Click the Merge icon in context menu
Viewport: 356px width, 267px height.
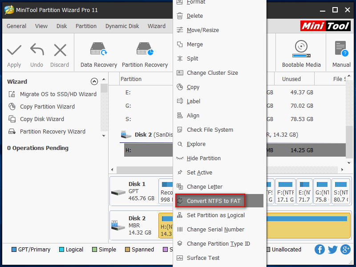(x=180, y=44)
